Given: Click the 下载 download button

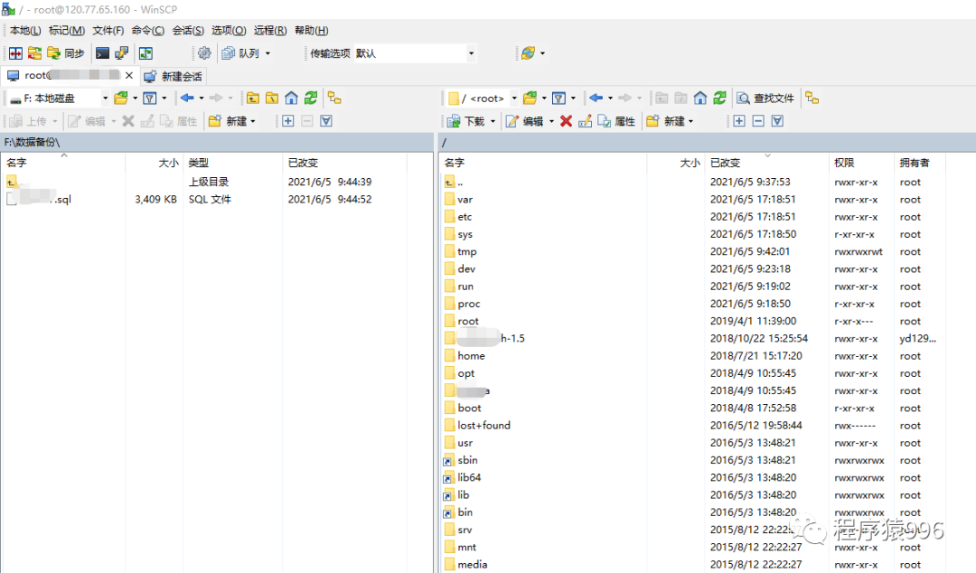Looking at the screenshot, I should point(465,121).
